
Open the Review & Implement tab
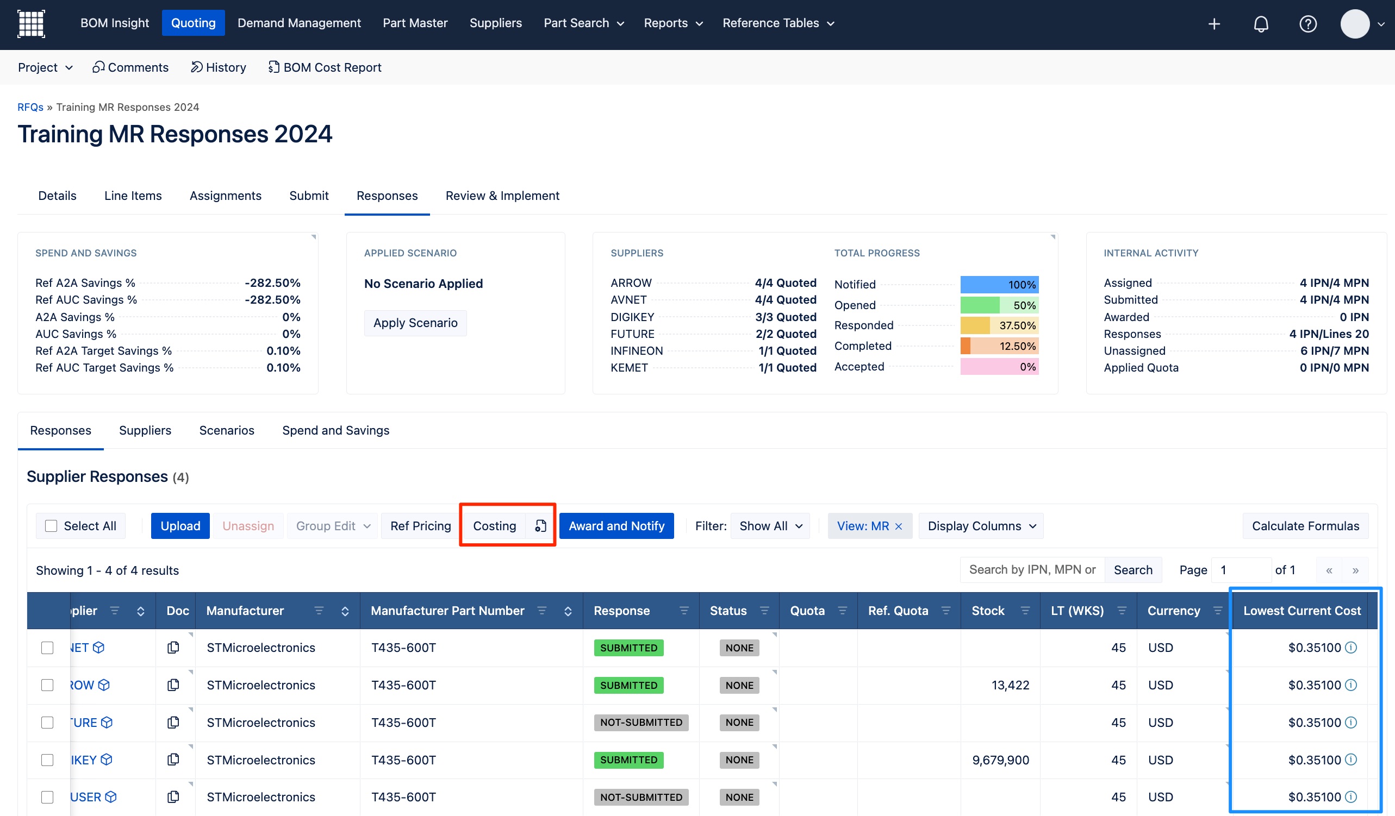502,195
